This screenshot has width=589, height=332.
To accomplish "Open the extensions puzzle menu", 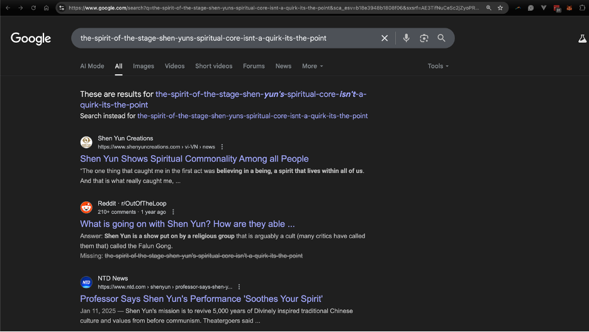I will pyautogui.click(x=582, y=8).
